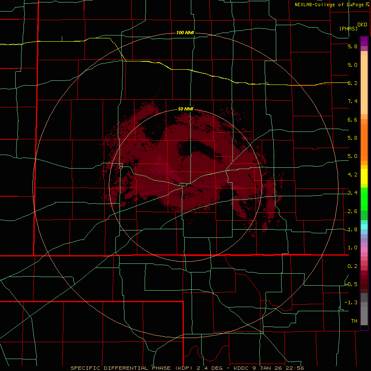The width and height of the screenshot is (371, 371).
Task: Click the 6.6 scale value
Action: [x=352, y=120]
